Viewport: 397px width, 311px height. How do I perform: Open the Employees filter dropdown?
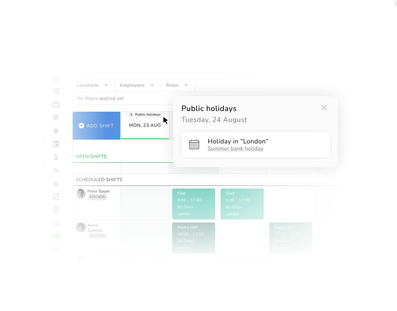click(138, 85)
